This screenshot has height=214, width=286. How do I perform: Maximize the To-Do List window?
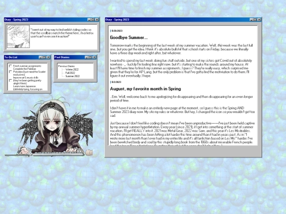click(x=44, y=57)
